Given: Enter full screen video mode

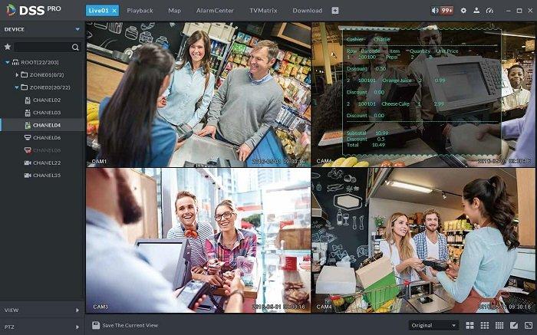Looking at the screenshot, I should click(x=528, y=326).
